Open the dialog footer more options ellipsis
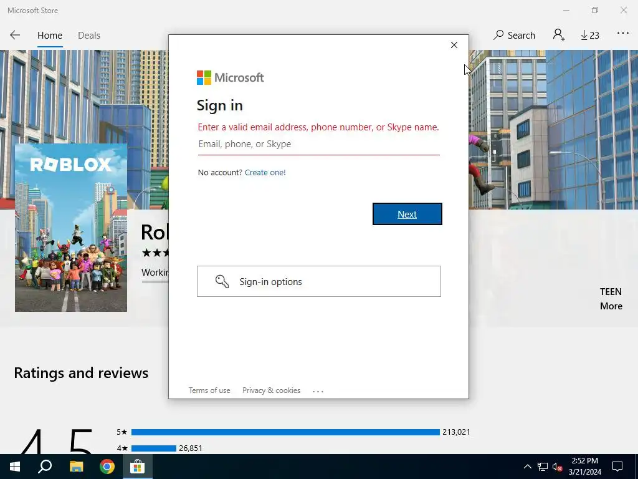 [318, 391]
